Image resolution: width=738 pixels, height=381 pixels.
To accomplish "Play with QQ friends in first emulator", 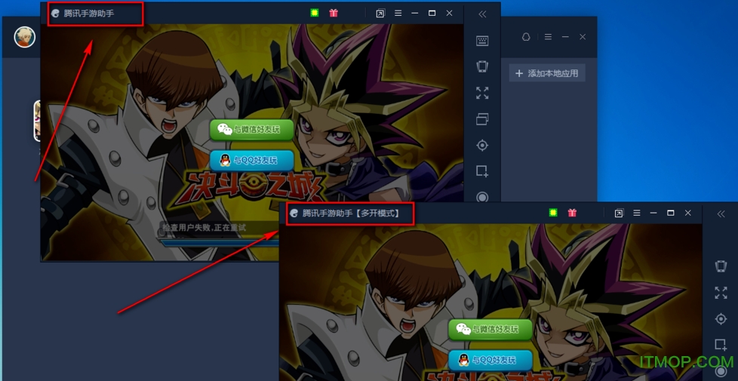I will [252, 161].
